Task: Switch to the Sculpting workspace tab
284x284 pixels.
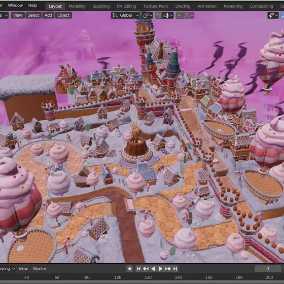Action: click(x=101, y=6)
